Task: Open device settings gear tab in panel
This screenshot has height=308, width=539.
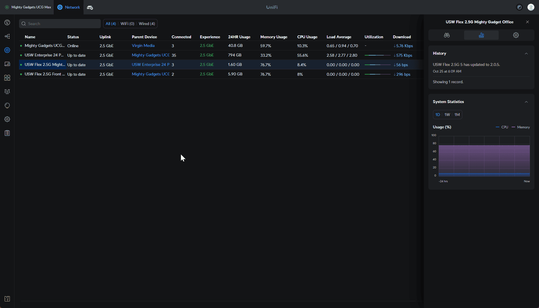Action: coord(516,35)
